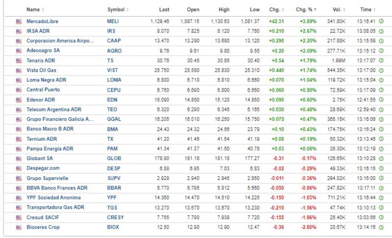Click the clock icon in the Bioceres Crop row
The image size is (392, 238).
381,227
